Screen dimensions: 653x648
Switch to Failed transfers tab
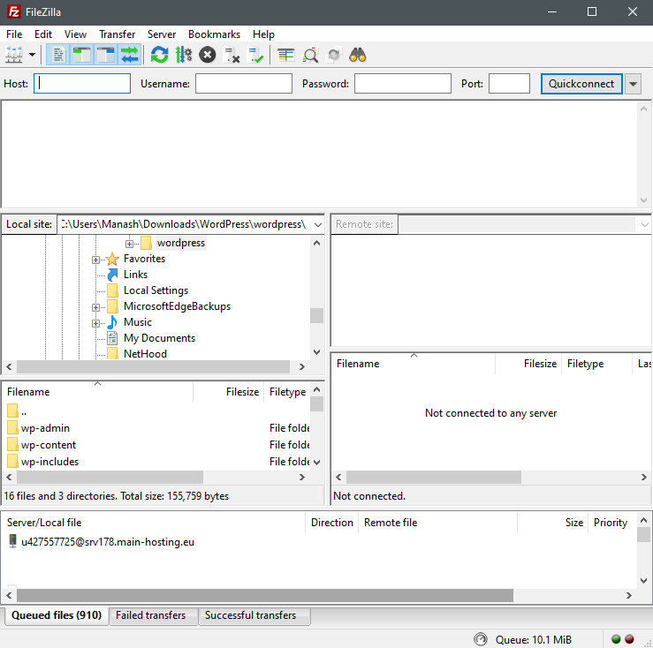tap(153, 615)
